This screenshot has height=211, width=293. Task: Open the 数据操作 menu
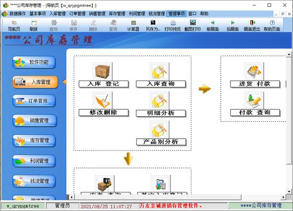click(x=18, y=14)
